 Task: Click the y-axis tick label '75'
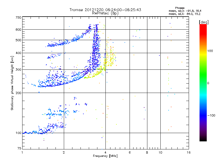[19, 148]
